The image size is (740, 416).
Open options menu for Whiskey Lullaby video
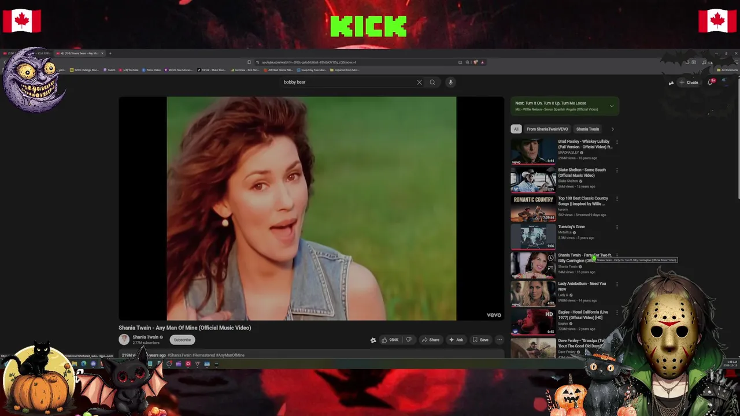click(617, 142)
